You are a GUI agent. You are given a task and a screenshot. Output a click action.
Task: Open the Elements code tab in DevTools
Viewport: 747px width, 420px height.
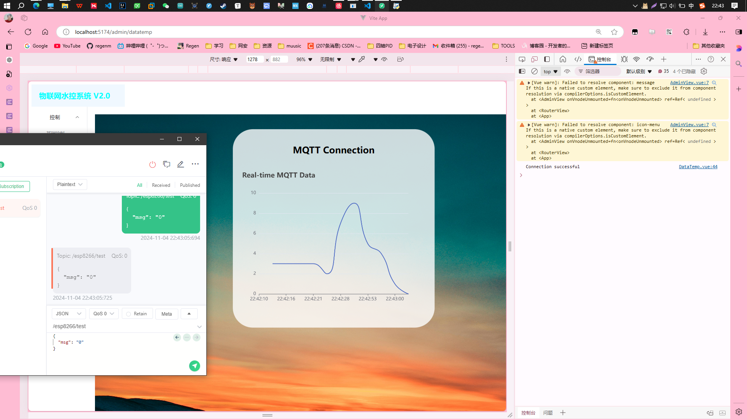[578, 59]
